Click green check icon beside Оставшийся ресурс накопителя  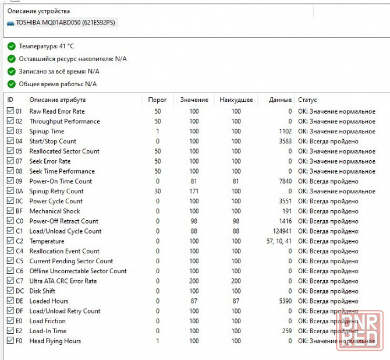tap(12, 59)
